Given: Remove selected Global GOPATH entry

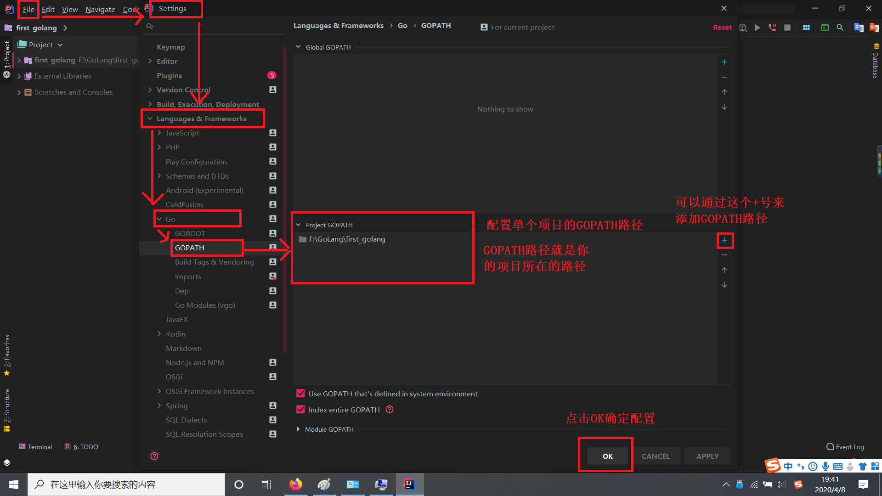Looking at the screenshot, I should [x=724, y=77].
